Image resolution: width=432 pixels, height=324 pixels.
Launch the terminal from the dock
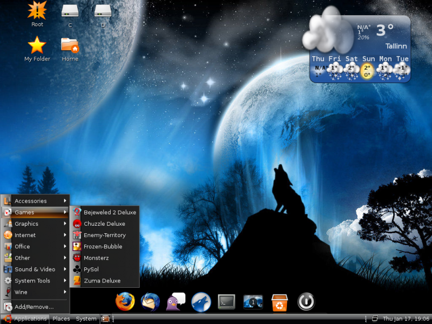click(226, 302)
